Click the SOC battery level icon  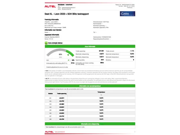coord(69,60)
